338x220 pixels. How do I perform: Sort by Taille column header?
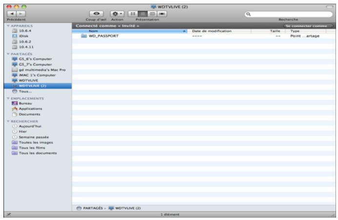tap(268, 31)
